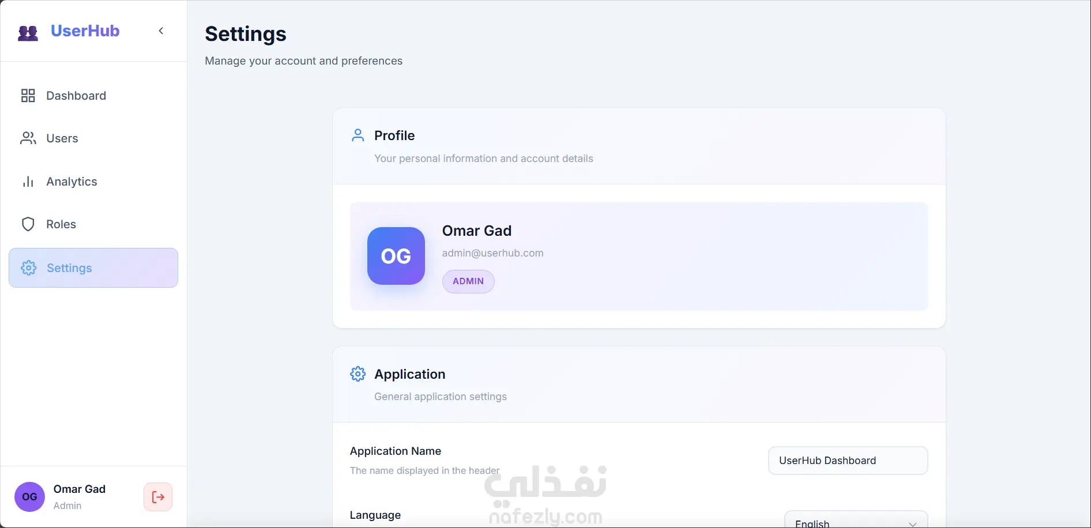The image size is (1091, 528).
Task: Click the OG avatar in sidebar footer
Action: point(29,497)
